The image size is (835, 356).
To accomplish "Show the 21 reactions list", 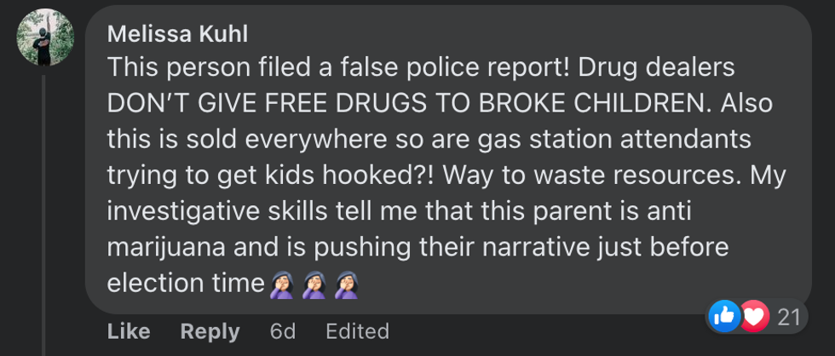I will pyautogui.click(x=789, y=318).
